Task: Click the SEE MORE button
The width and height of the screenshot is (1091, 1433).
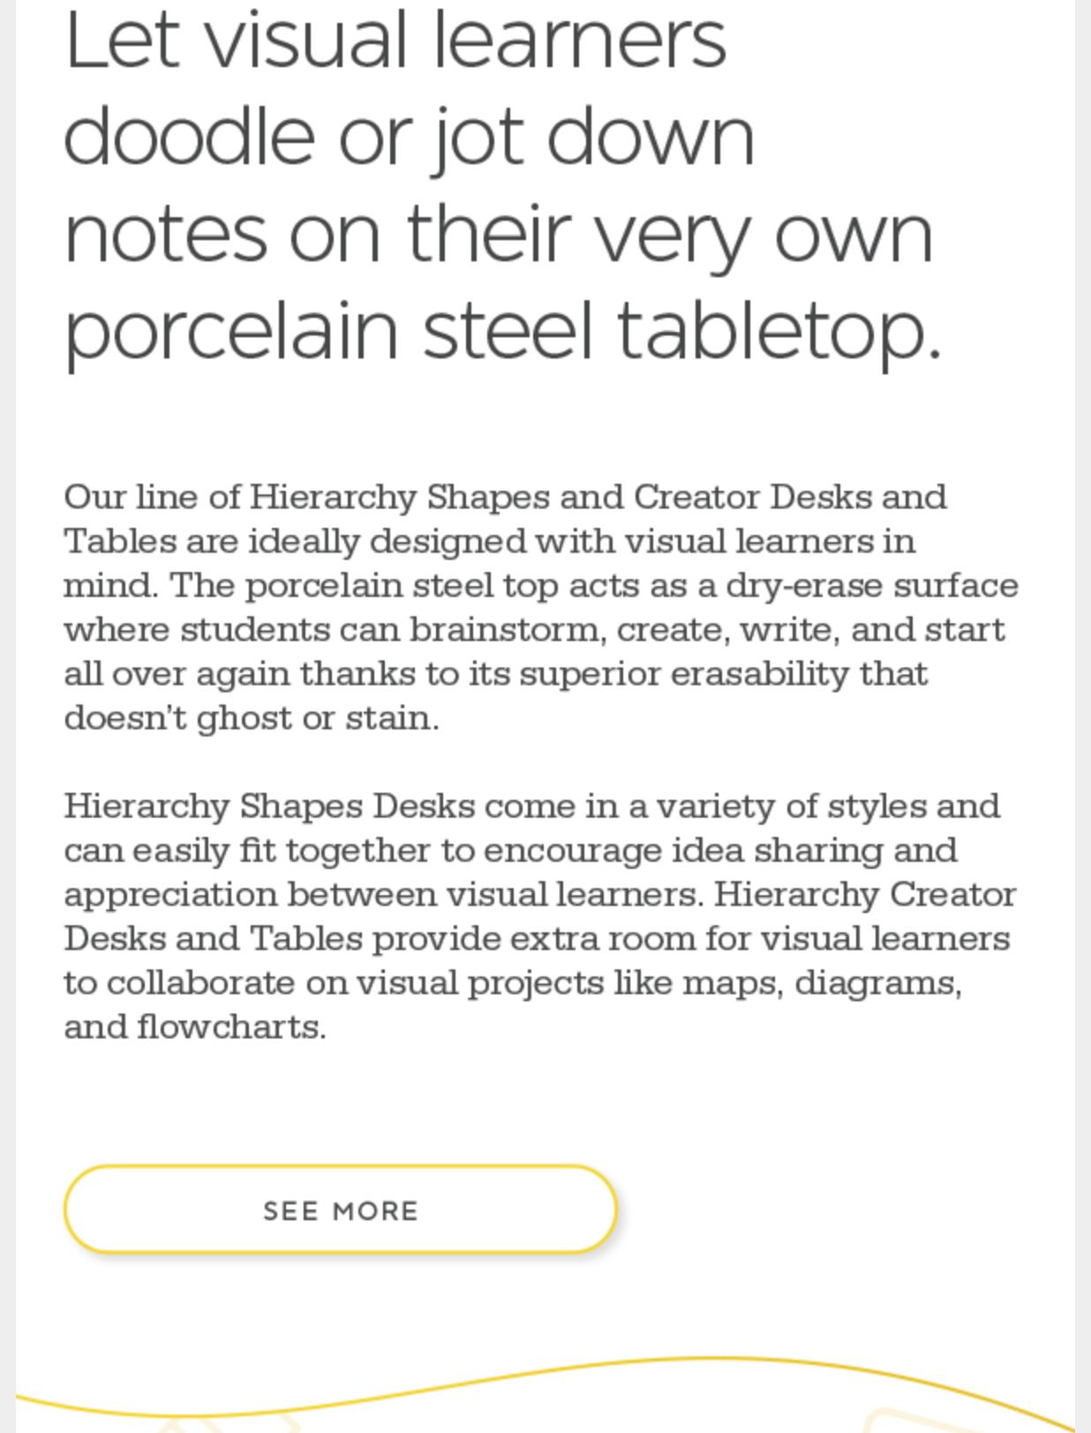Action: point(340,1209)
